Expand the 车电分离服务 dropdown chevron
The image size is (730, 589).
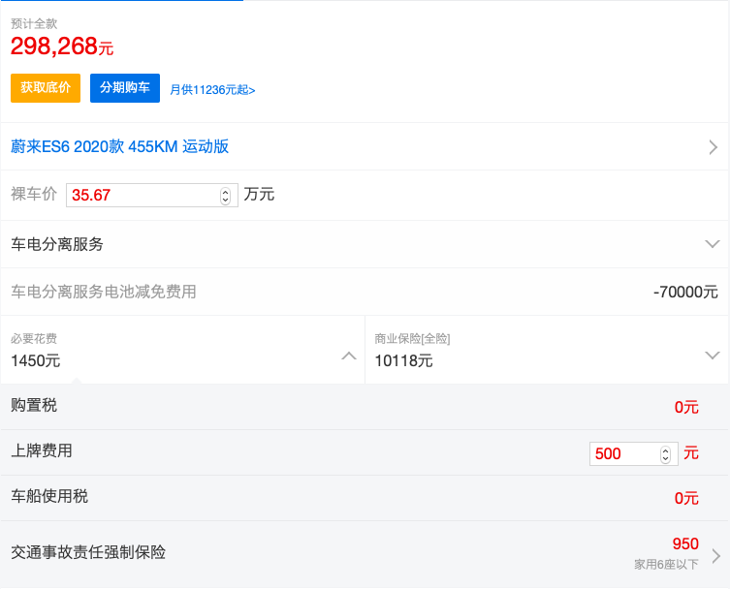click(713, 244)
